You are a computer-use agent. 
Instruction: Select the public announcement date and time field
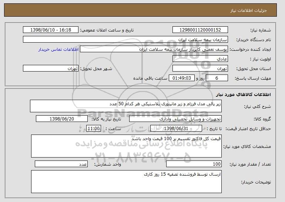coord(51,30)
